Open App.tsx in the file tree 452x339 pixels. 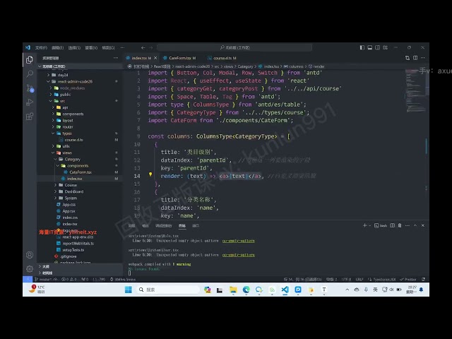pyautogui.click(x=69, y=211)
